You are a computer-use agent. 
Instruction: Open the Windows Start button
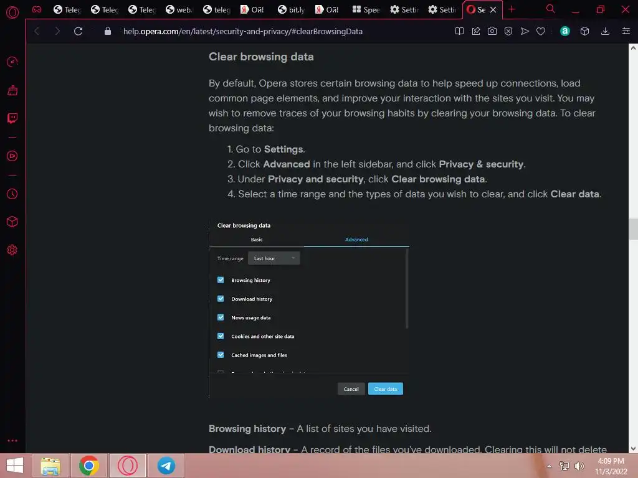pyautogui.click(x=15, y=466)
